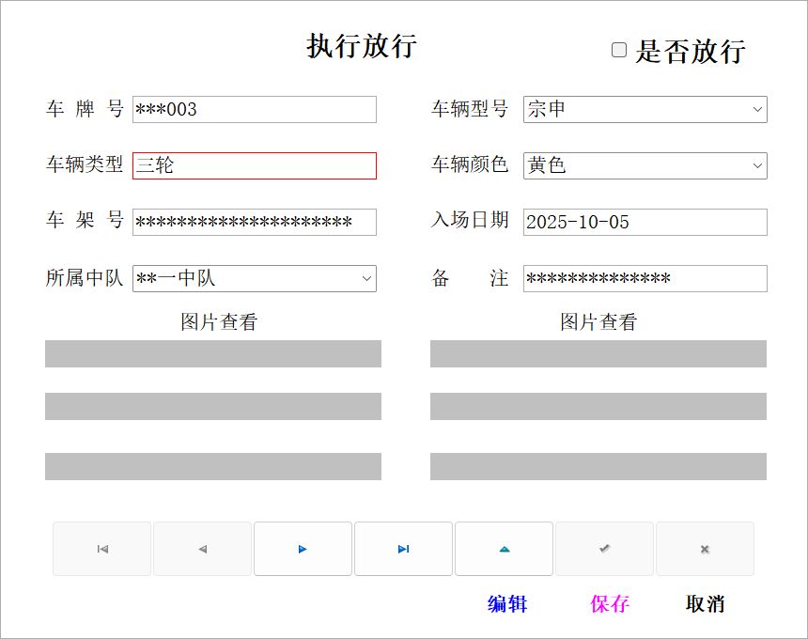Open the 车辆型号 dropdown
Screen dimensions: 808x639
point(757,109)
